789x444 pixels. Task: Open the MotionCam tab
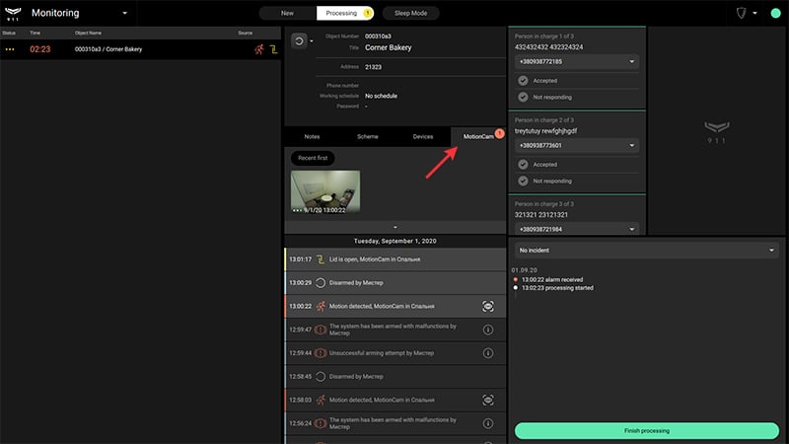pyautogui.click(x=478, y=136)
